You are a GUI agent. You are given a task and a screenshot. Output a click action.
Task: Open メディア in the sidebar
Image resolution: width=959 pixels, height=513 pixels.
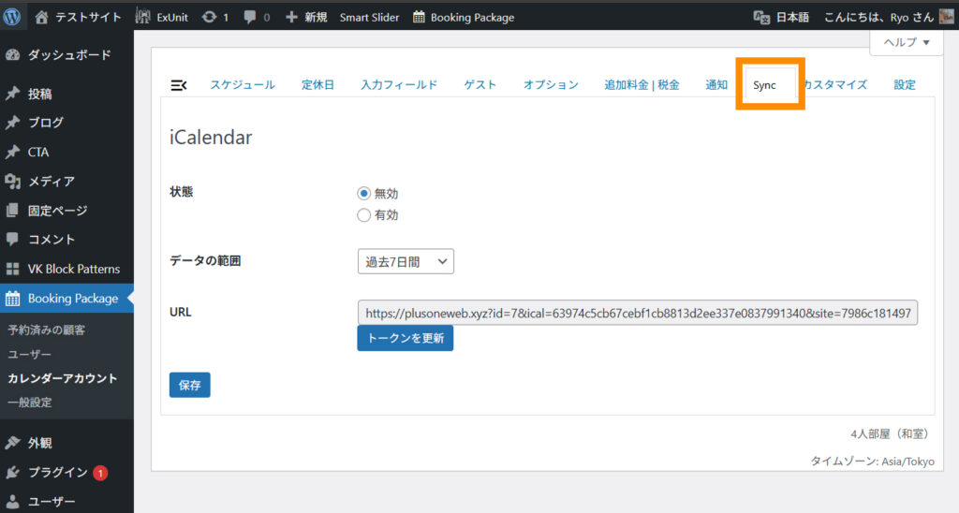pos(51,182)
